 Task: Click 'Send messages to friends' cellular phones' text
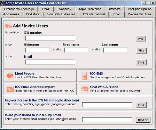tap(118, 77)
